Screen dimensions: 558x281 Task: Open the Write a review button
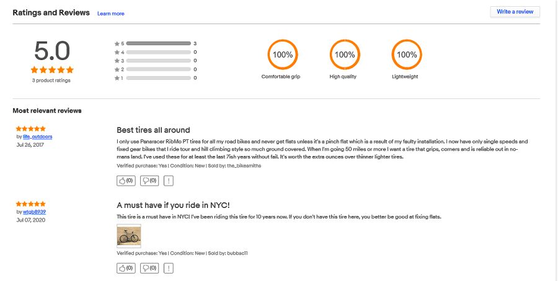515,12
